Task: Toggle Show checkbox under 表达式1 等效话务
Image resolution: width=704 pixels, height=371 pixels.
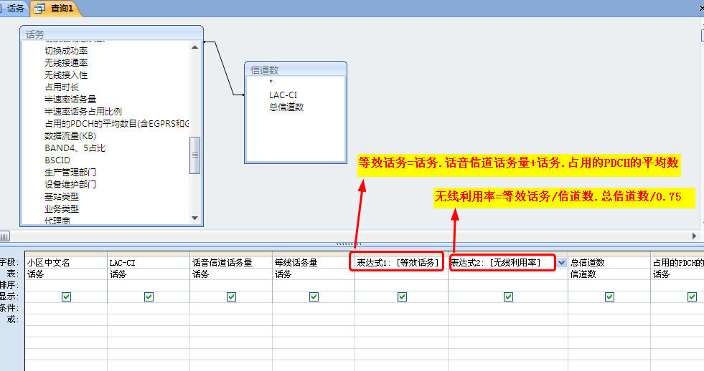Action: click(x=401, y=297)
